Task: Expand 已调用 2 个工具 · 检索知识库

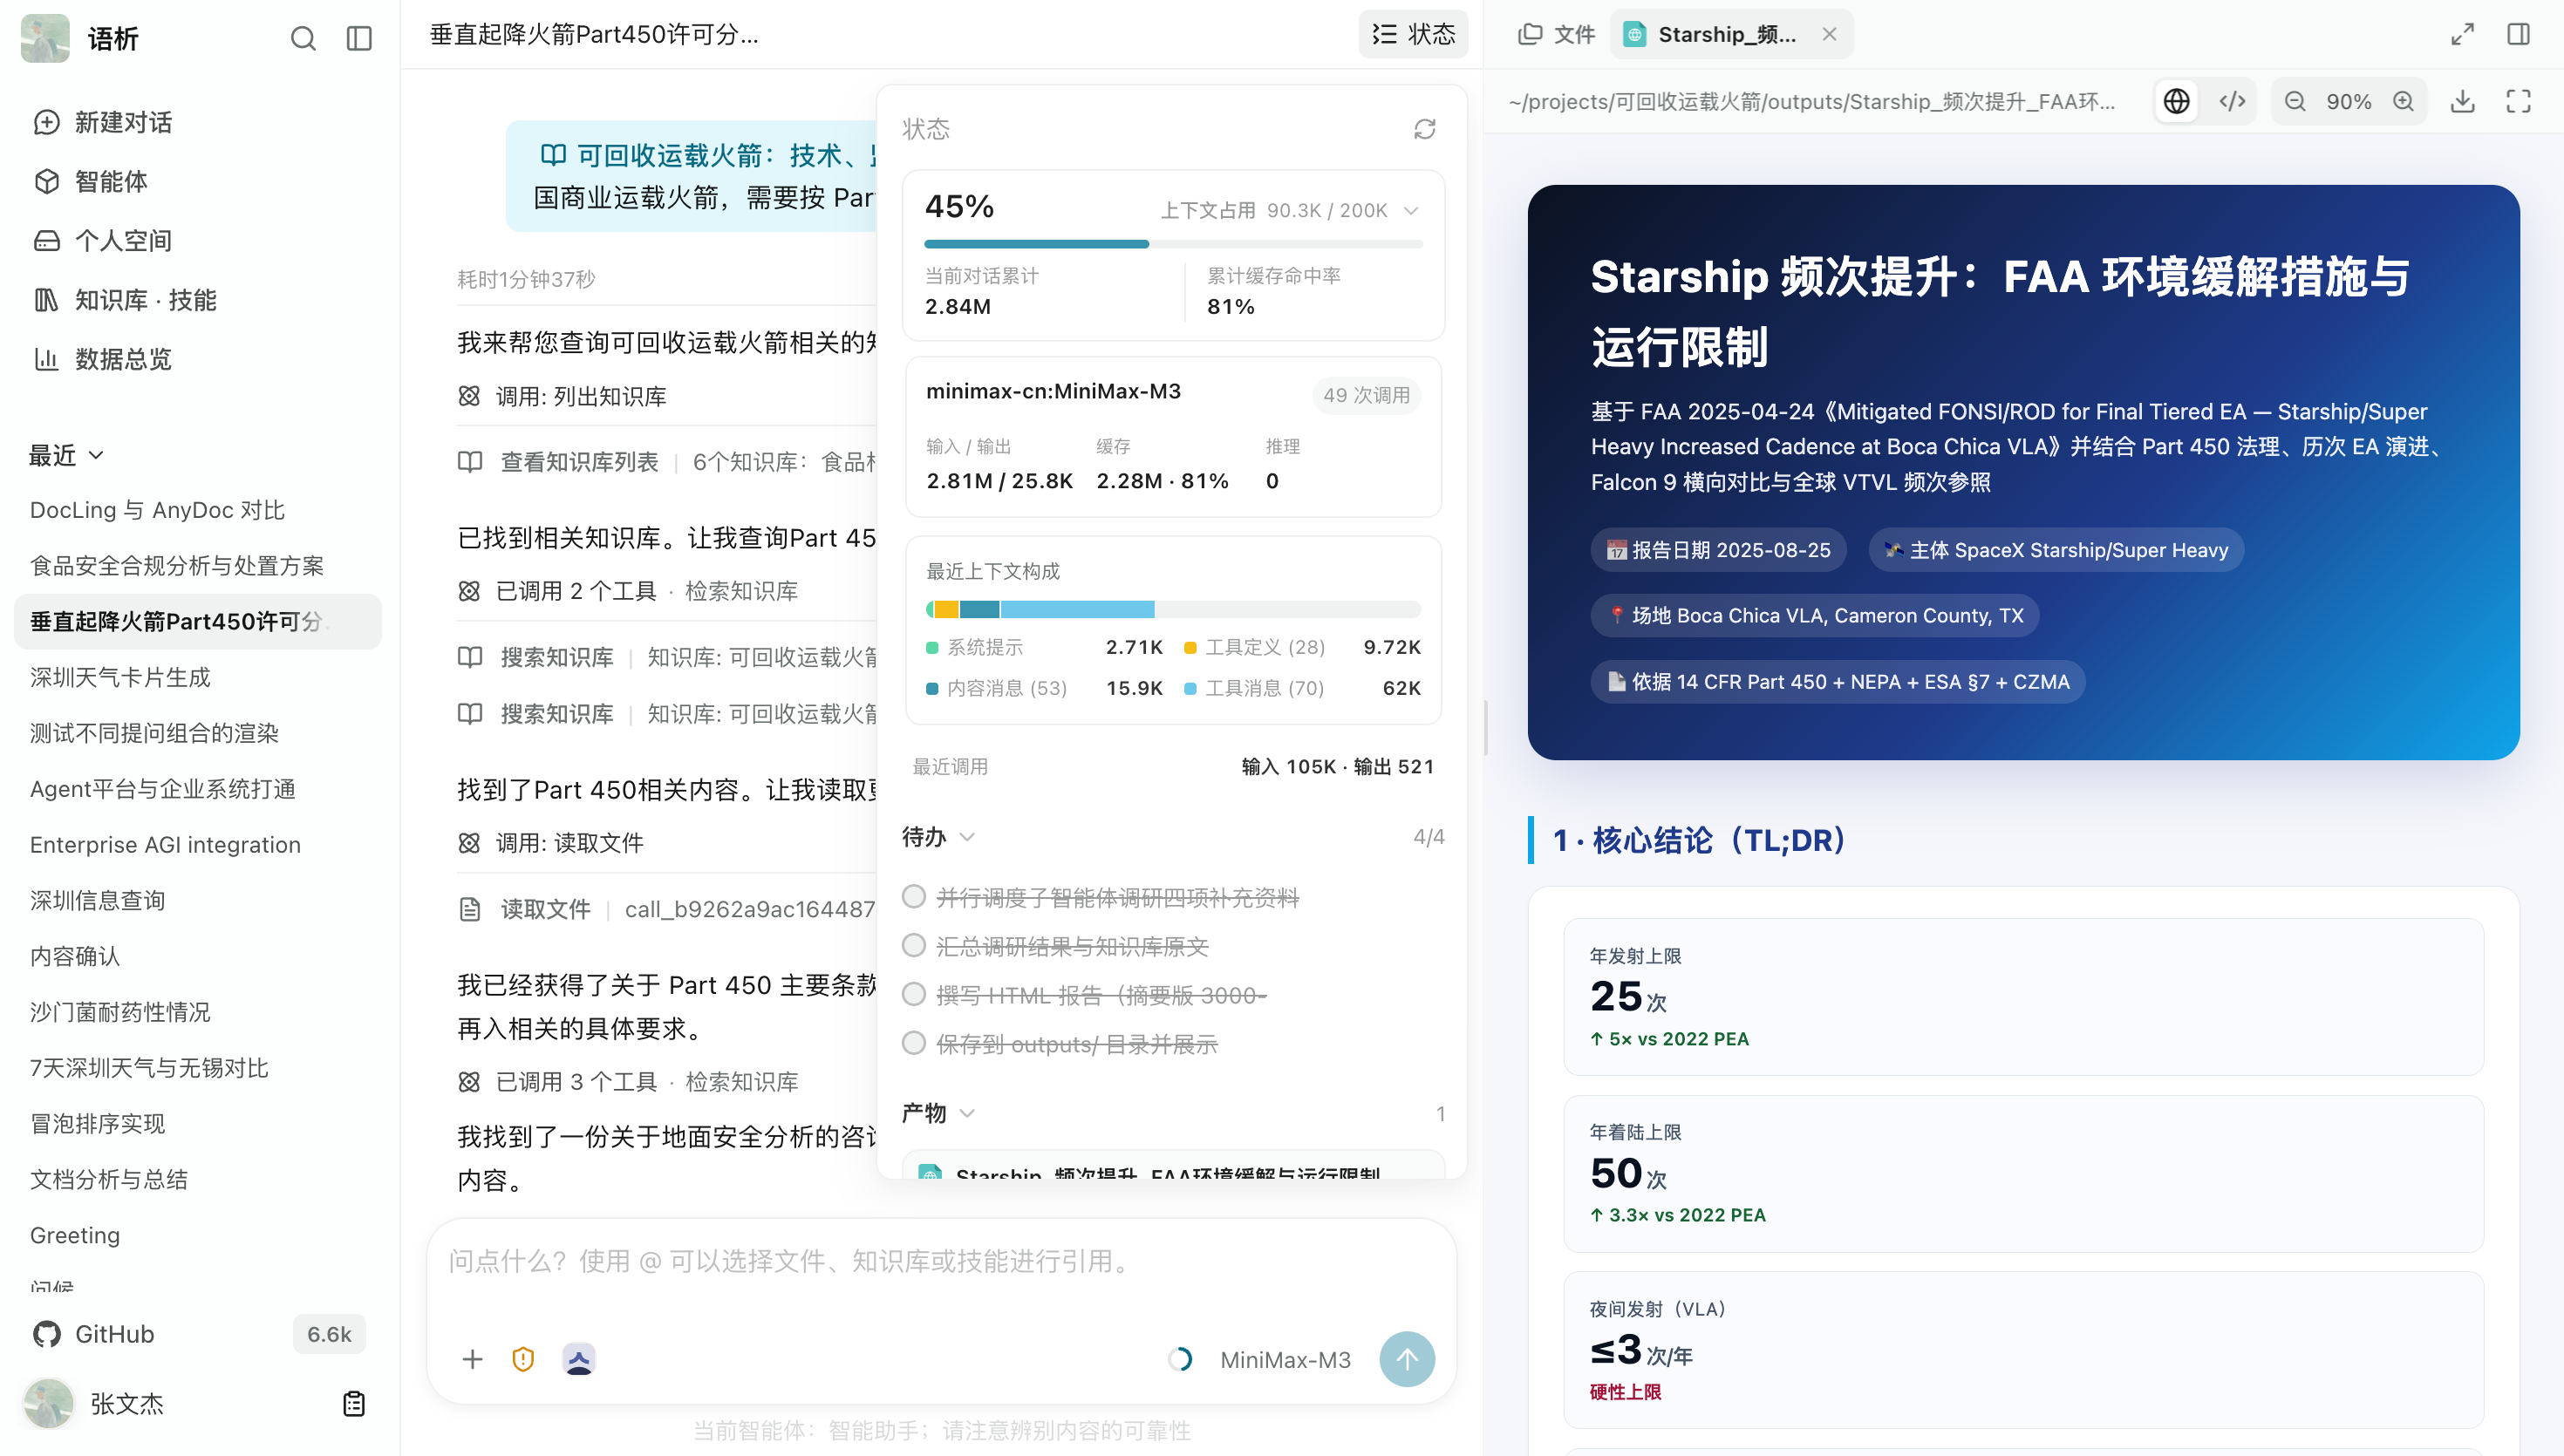Action: (x=627, y=591)
